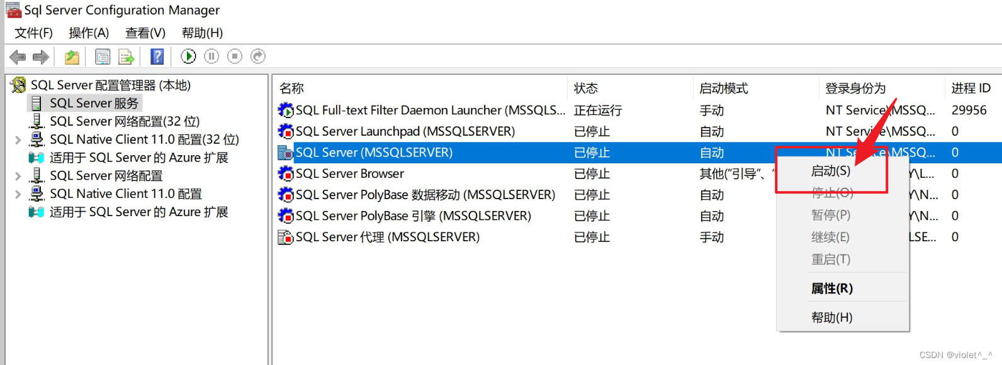Screen dimensions: 1002x365
Task: Expand the SQL Native Client 11.0 配置(32 位) node
Action: (18, 139)
